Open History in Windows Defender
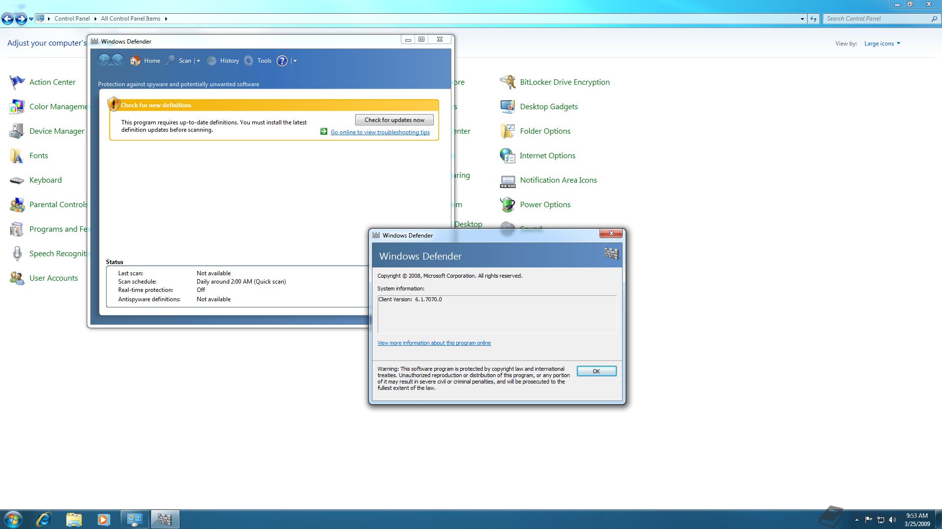 point(229,61)
